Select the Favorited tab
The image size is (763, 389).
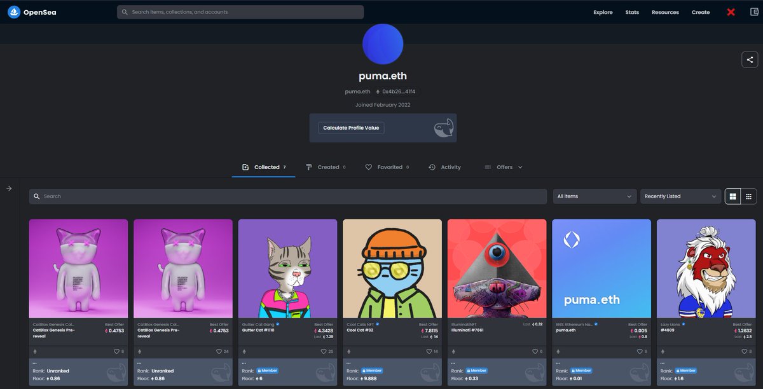(387, 167)
